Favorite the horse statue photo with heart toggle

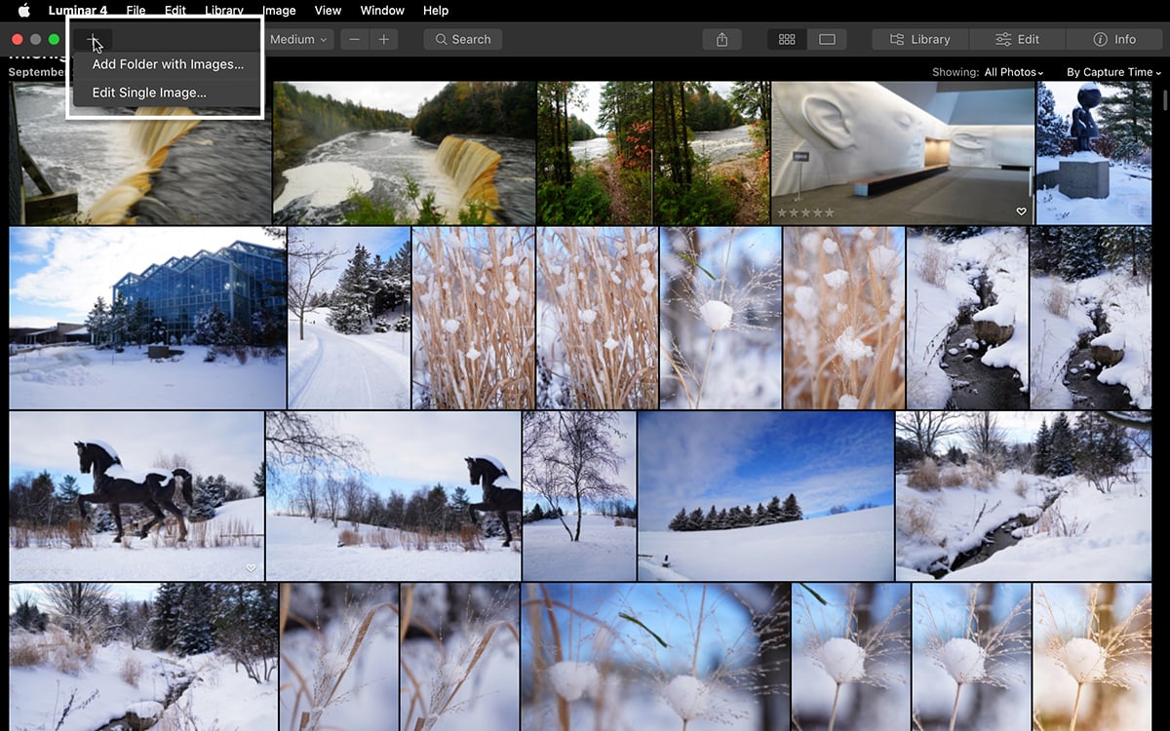pyautogui.click(x=251, y=567)
